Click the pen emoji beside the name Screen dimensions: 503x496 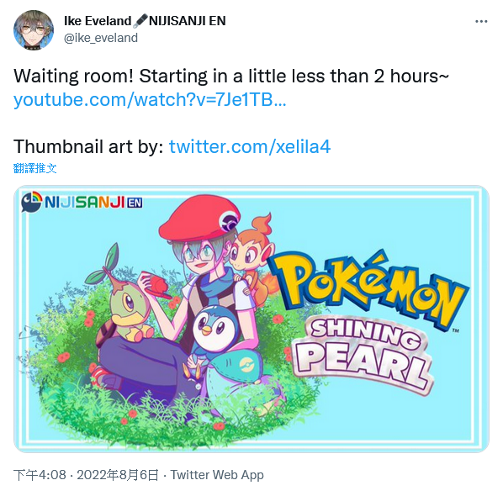click(140, 21)
